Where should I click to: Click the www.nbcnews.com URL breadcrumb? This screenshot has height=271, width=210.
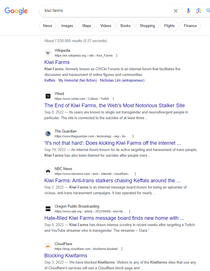point(93,174)
